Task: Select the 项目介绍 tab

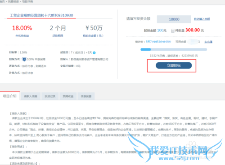Action: [x=9, y=96]
